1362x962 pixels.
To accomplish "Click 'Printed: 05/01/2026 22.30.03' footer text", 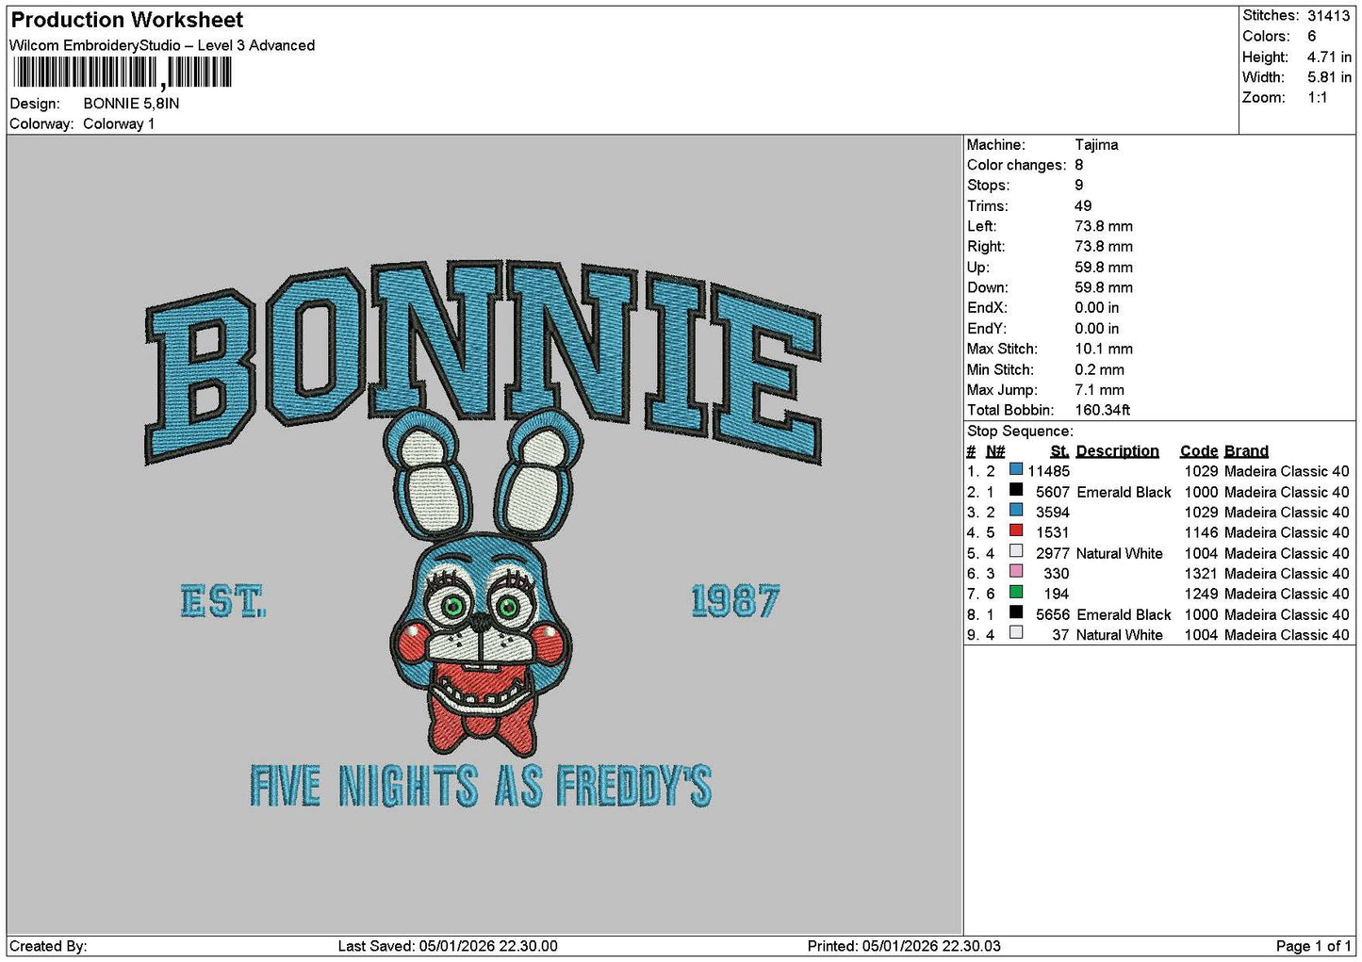I will [904, 946].
